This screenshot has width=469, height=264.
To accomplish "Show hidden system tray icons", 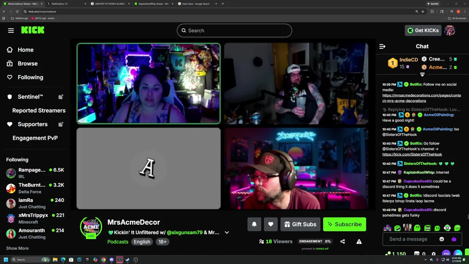I will 426,260.
